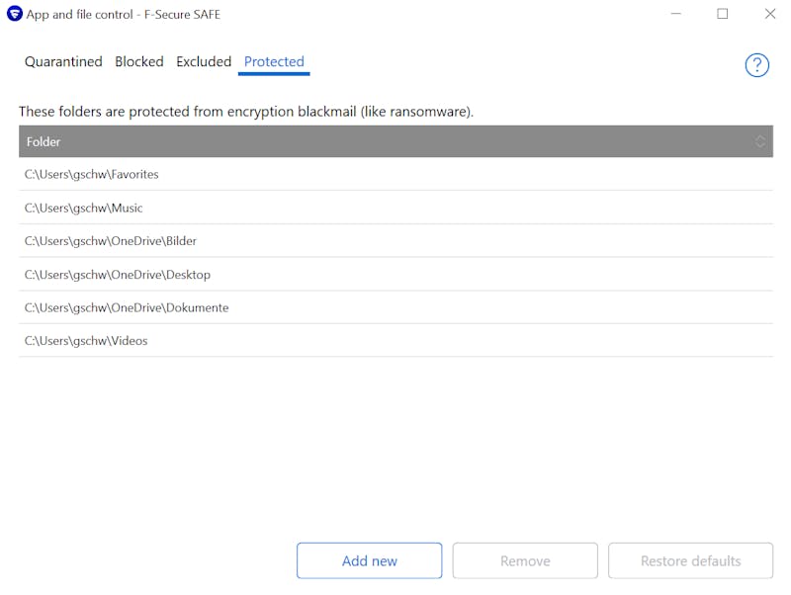Click Restore defaults button
Image resolution: width=791 pixels, height=595 pixels.
click(690, 560)
